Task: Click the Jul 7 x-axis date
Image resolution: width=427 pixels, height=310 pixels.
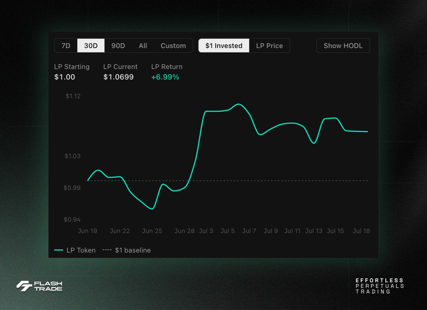Action: tap(249, 231)
